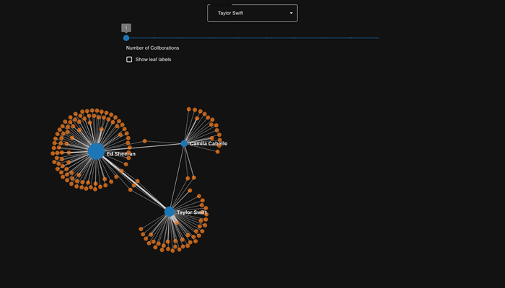Click the dropdown arrow beside Taylor Swift
The image size is (505, 288).
(291, 13)
